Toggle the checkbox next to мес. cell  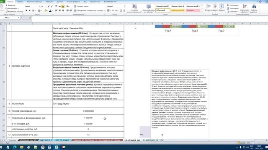(162, 135)
